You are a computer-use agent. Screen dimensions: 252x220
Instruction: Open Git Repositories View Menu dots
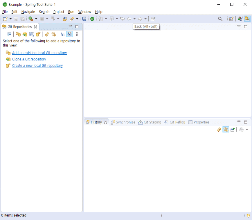[x=77, y=34]
